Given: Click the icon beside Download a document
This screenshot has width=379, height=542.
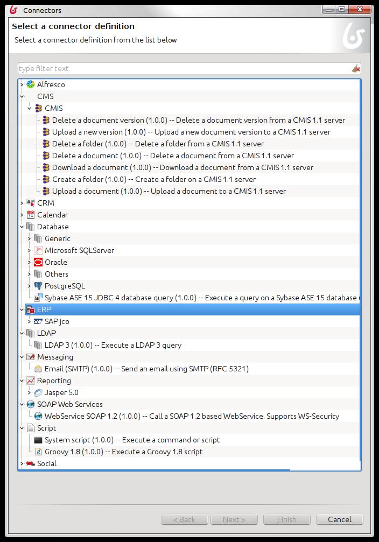Looking at the screenshot, I should [46, 167].
